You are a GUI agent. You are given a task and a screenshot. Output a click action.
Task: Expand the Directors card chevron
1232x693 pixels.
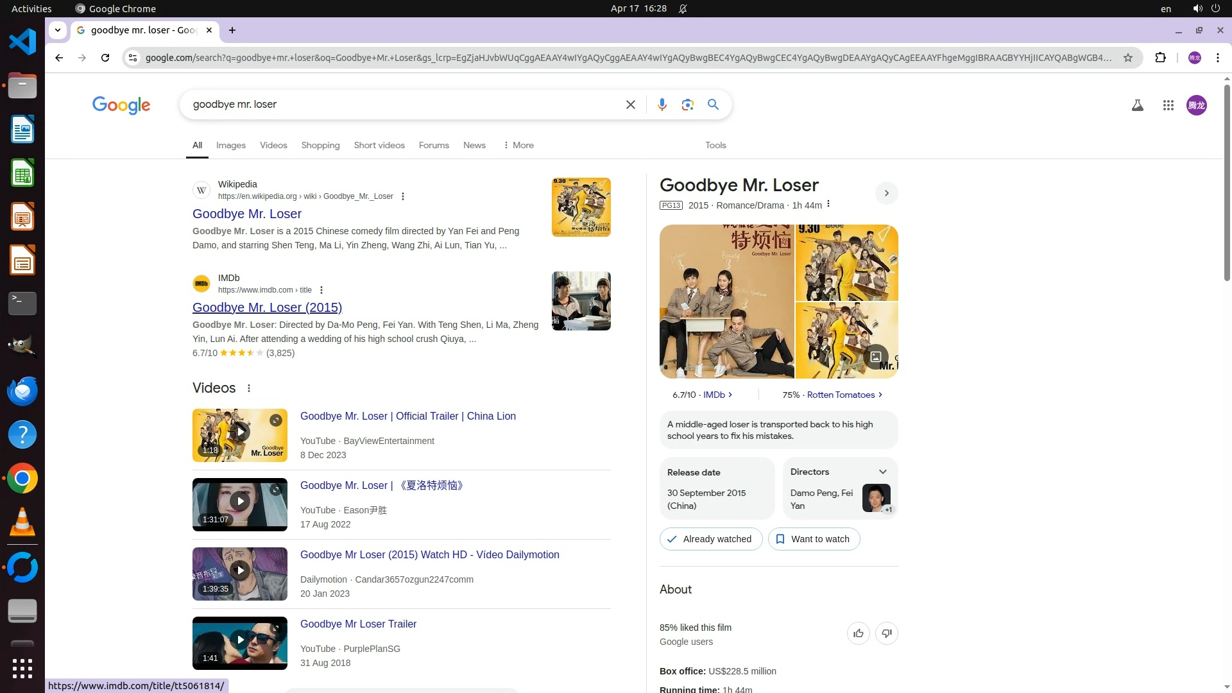pos(882,472)
